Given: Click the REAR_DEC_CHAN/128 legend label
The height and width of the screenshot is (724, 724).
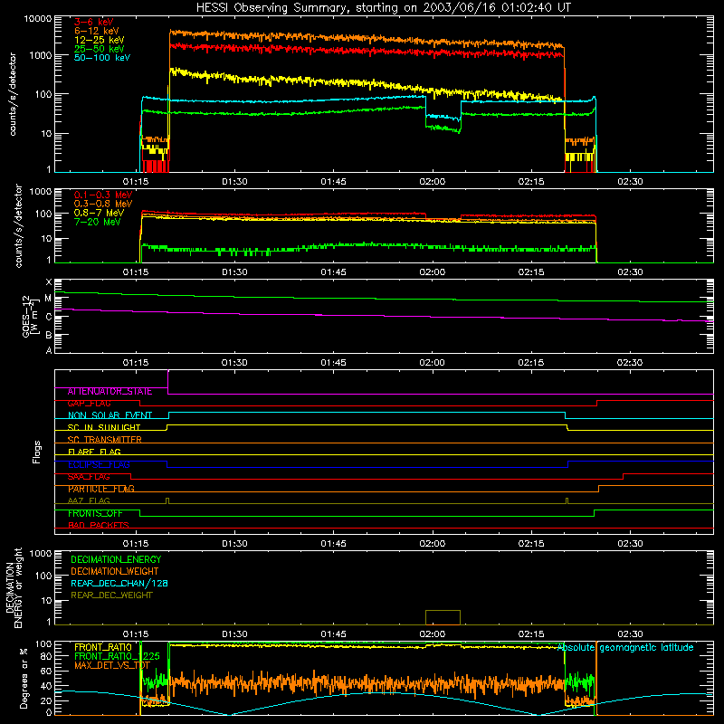Looking at the screenshot, I should (119, 583).
